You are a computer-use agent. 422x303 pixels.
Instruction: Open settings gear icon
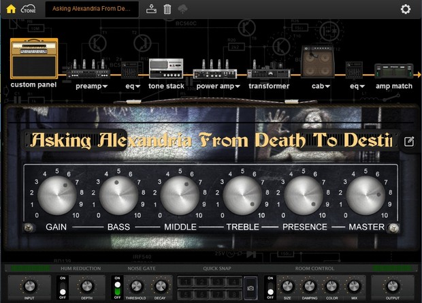click(x=406, y=9)
